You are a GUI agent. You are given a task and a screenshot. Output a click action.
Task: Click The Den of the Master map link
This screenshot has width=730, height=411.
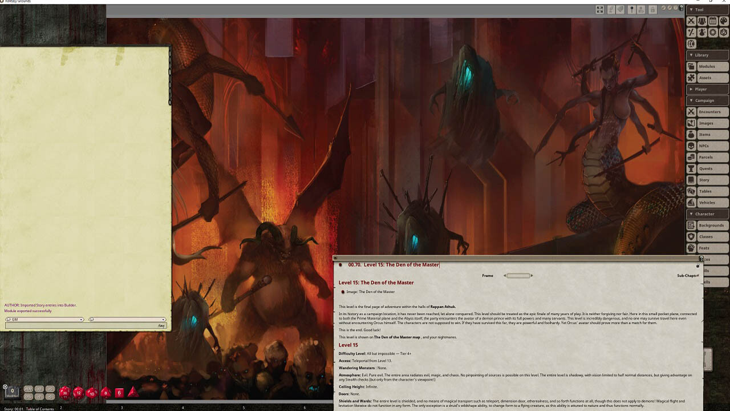point(398,337)
